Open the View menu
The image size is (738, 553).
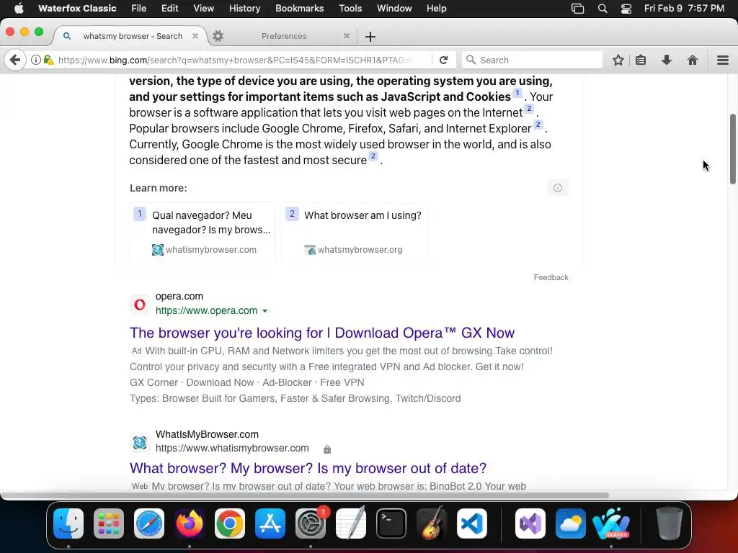pos(204,9)
